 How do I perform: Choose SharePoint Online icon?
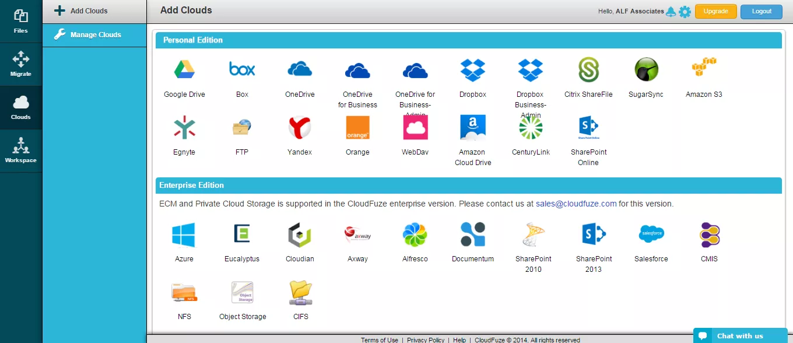coord(588,128)
